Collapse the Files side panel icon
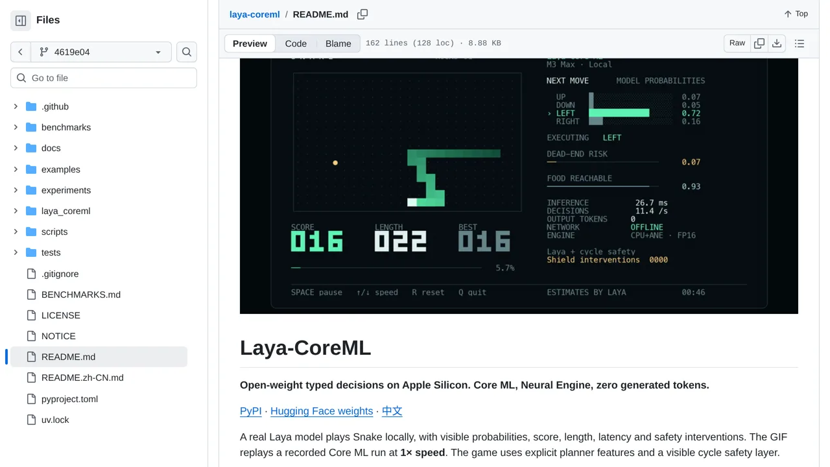Screen dimensions: 830x467 [x=21, y=20]
